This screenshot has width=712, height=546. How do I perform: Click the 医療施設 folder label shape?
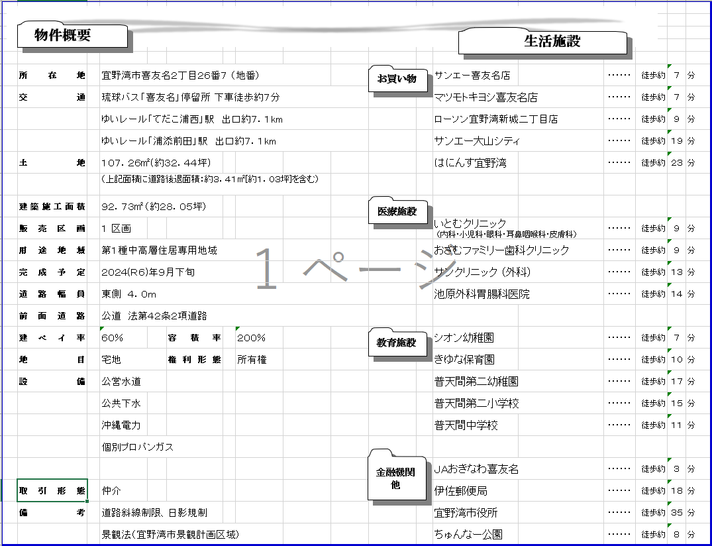click(x=397, y=211)
